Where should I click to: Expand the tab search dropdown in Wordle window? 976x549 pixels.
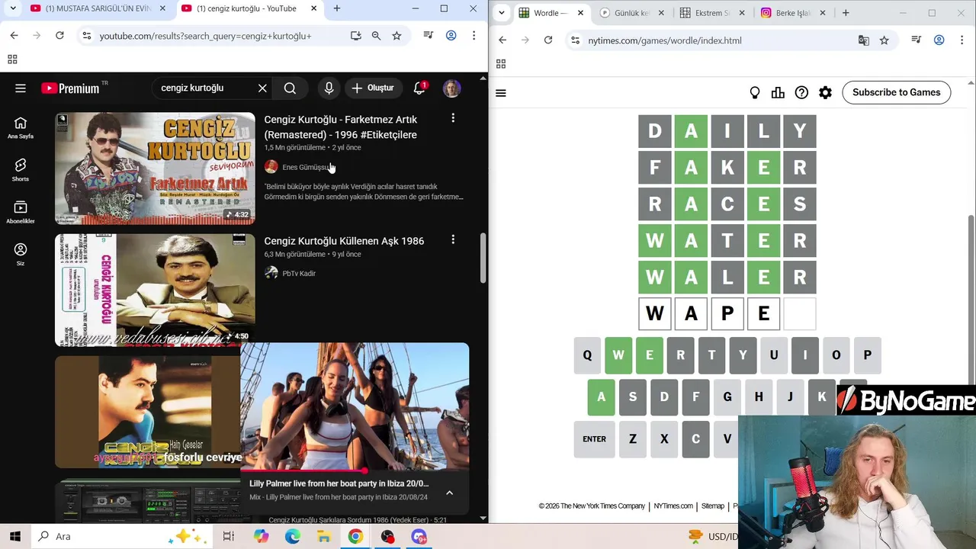[x=501, y=13]
